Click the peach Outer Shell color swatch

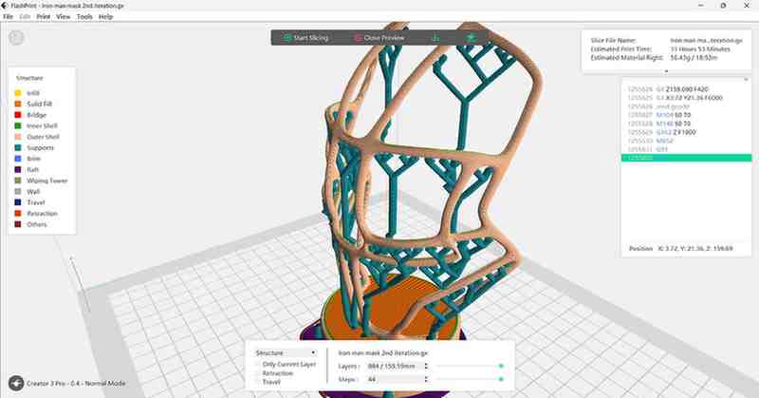click(18, 137)
